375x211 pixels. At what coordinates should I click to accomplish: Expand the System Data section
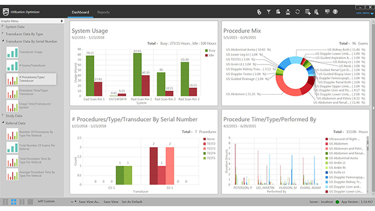3,26
